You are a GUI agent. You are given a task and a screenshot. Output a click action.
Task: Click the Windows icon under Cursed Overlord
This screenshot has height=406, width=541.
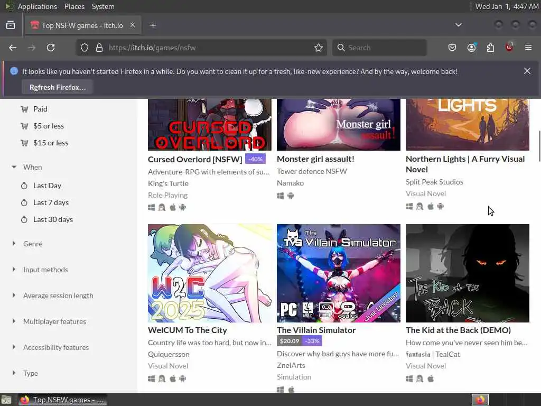point(152,207)
